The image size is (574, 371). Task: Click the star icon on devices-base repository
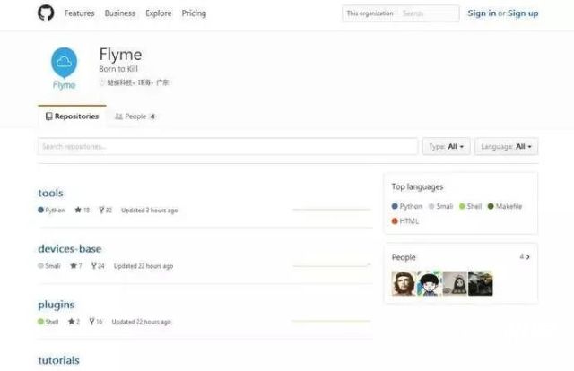click(x=74, y=265)
